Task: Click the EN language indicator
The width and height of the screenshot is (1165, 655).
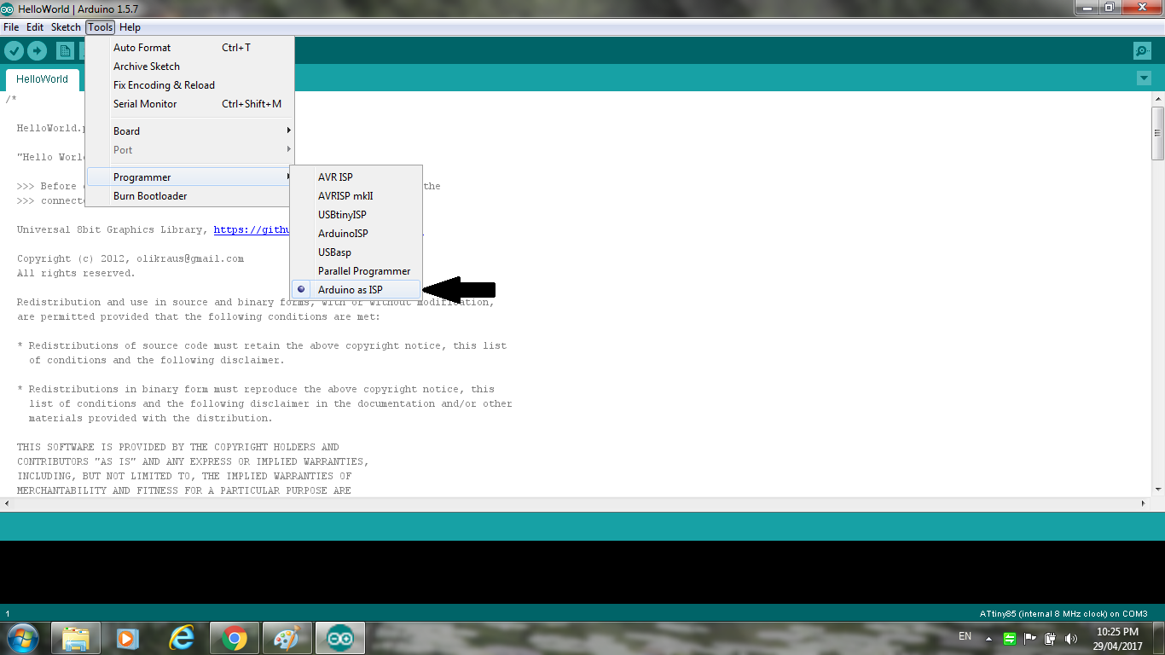Action: click(x=965, y=636)
